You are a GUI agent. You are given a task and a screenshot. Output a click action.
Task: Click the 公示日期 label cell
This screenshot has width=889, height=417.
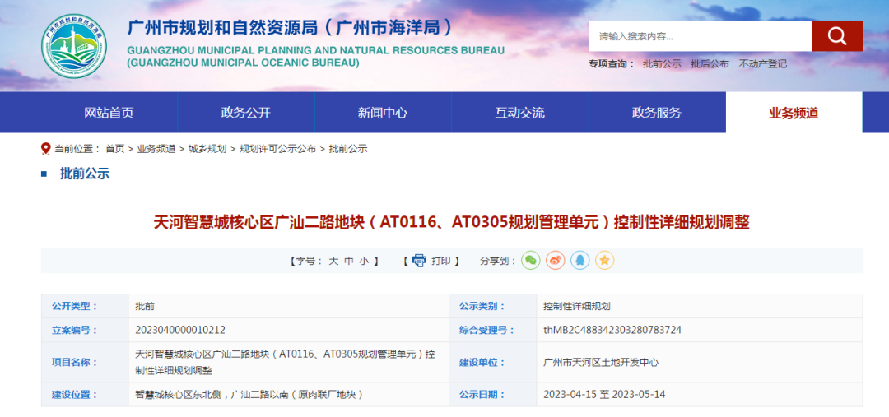coord(493,394)
